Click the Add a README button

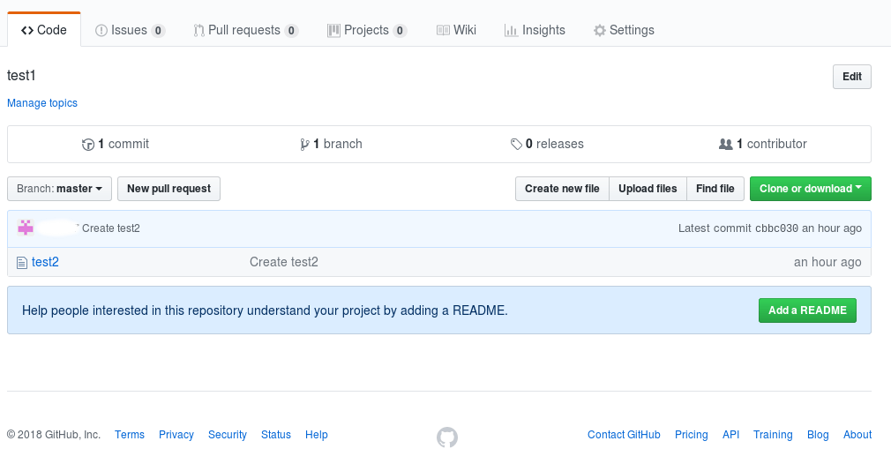coord(807,310)
